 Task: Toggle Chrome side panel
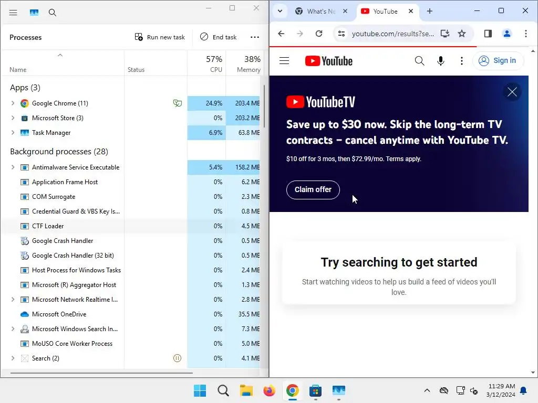click(488, 34)
